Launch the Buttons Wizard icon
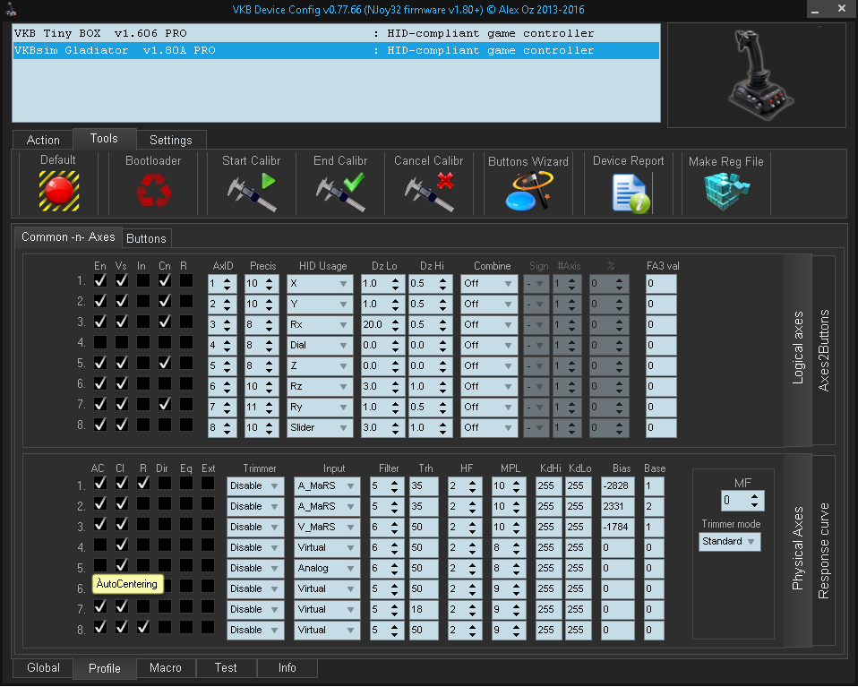This screenshot has height=687, width=858. coord(528,190)
